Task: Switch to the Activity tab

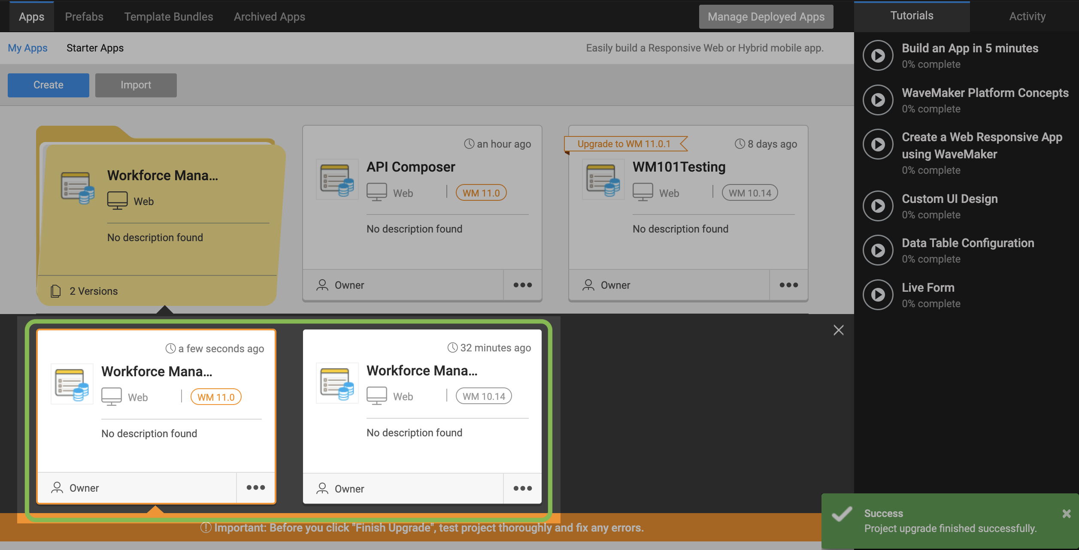Action: tap(1027, 16)
